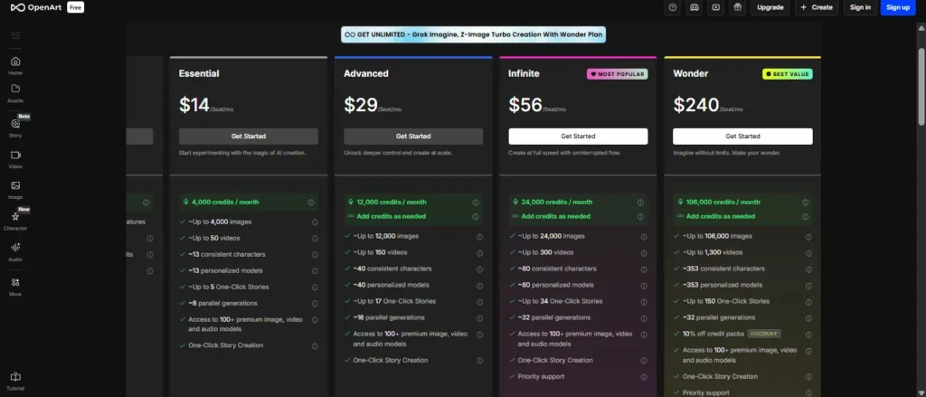Screen dimensions: 926x397
Task: Open the Home page from sidebar
Action: coord(15,65)
